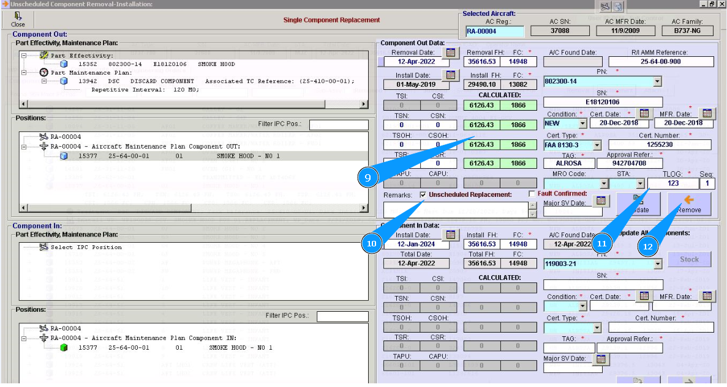Open the Condition dropdown set to NEW
Viewport: 727px width, 387px height.
pyautogui.click(x=582, y=123)
